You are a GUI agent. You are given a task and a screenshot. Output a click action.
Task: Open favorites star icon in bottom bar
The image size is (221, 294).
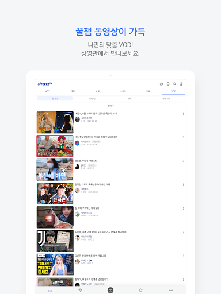pyautogui.click(x=140, y=290)
